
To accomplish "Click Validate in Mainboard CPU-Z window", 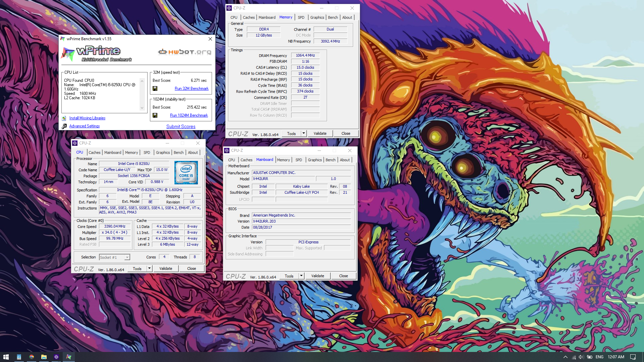I will [318, 276].
